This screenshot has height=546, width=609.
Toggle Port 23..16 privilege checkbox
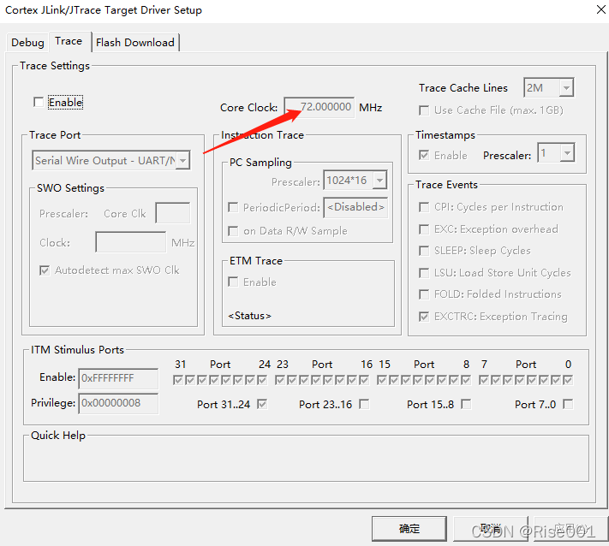[x=364, y=404]
